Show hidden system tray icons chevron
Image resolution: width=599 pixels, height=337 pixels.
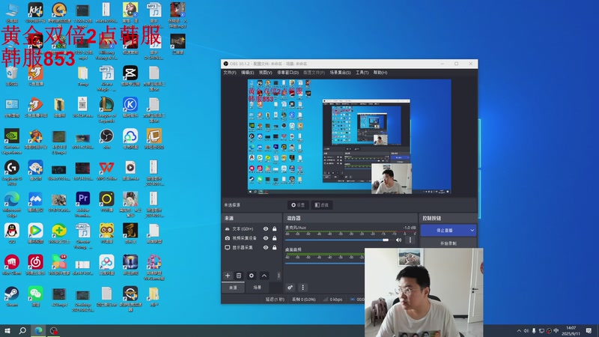519,330
